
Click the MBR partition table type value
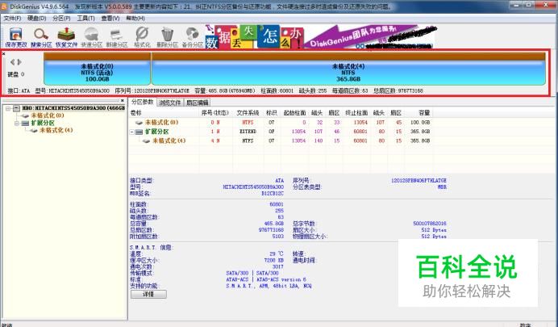(x=442, y=187)
